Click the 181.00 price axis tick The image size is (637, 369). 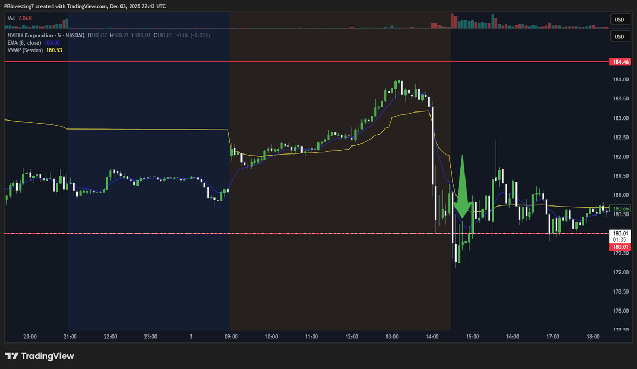coord(621,195)
